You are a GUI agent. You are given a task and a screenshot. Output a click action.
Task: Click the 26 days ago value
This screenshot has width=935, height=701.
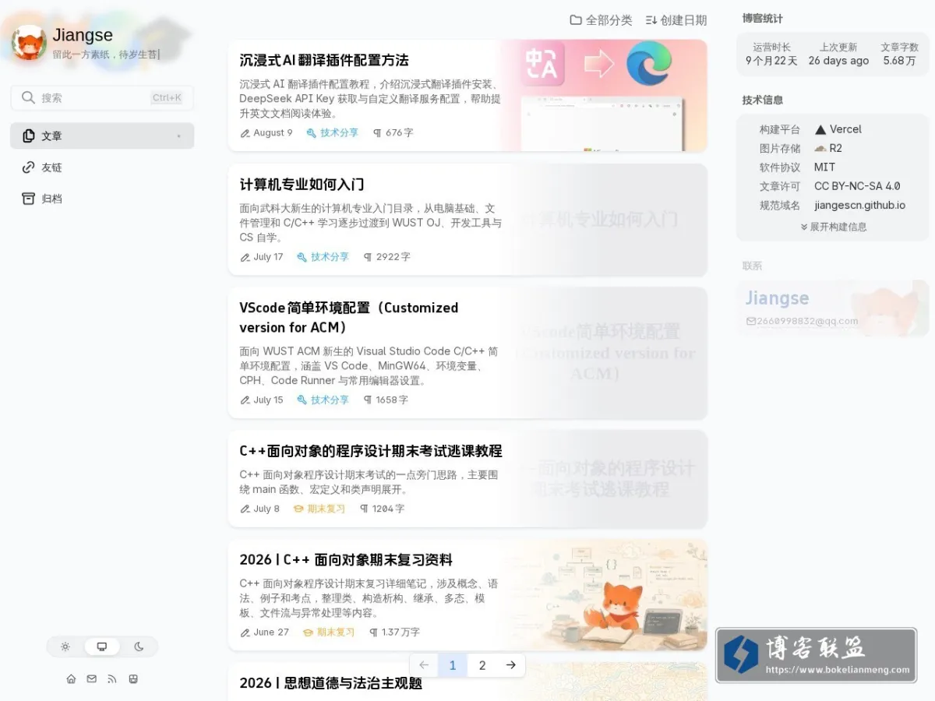(838, 61)
